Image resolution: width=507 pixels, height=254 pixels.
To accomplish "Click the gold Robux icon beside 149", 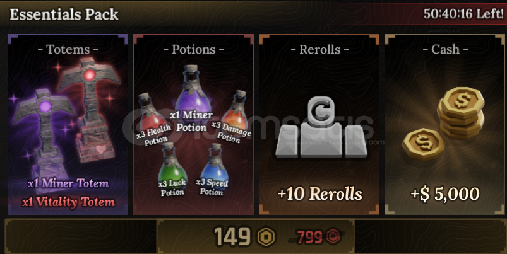I will pos(266,237).
